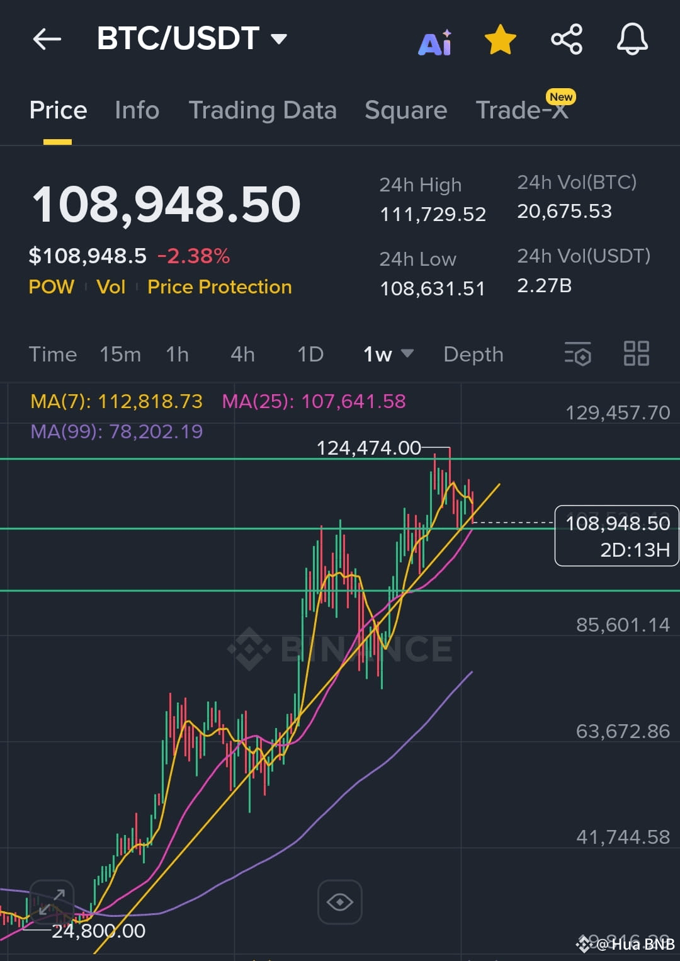Tap the 63,672.86 axis label

point(623,731)
